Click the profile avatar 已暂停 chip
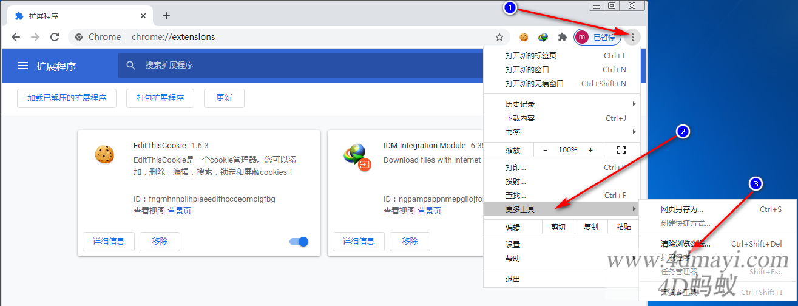The width and height of the screenshot is (798, 306). [x=598, y=37]
